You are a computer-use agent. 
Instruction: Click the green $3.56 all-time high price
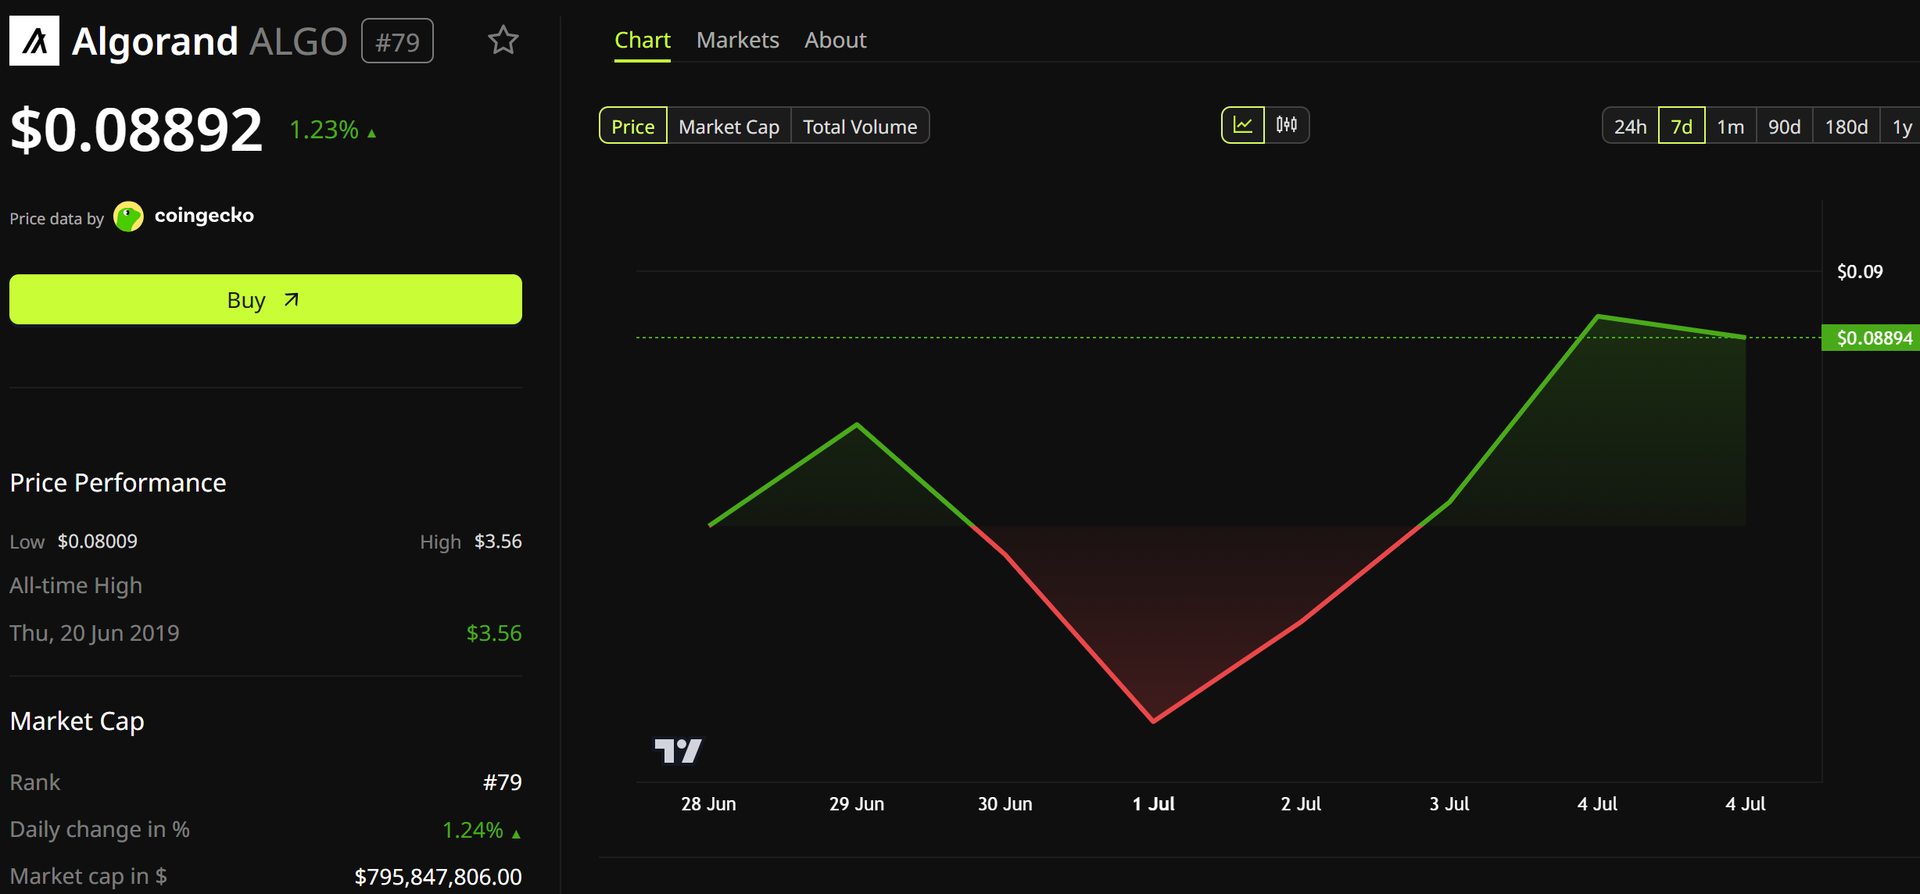493,632
